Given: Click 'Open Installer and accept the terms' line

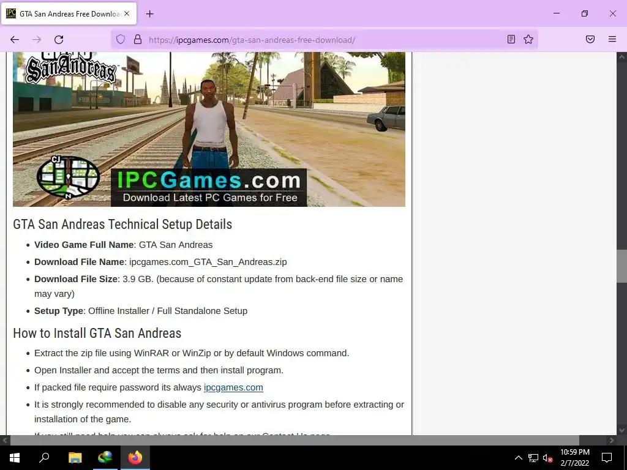Looking at the screenshot, I should tap(159, 370).
